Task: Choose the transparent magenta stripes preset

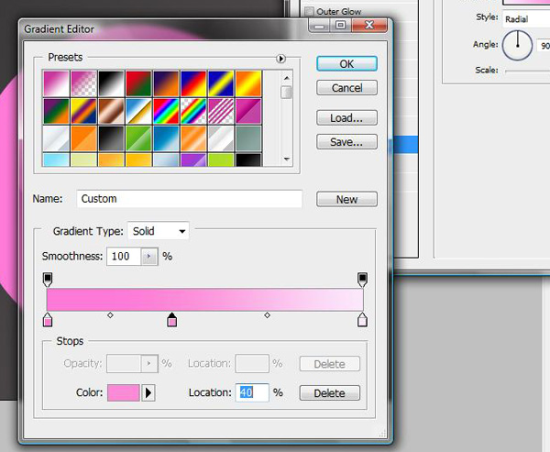Action: 221,111
